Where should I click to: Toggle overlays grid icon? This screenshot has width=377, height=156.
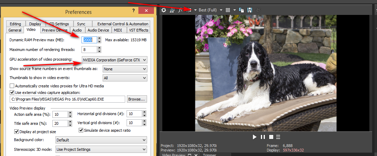coord(228,10)
